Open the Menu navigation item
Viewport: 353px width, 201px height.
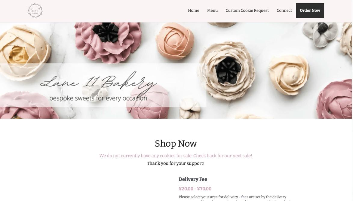point(212,11)
